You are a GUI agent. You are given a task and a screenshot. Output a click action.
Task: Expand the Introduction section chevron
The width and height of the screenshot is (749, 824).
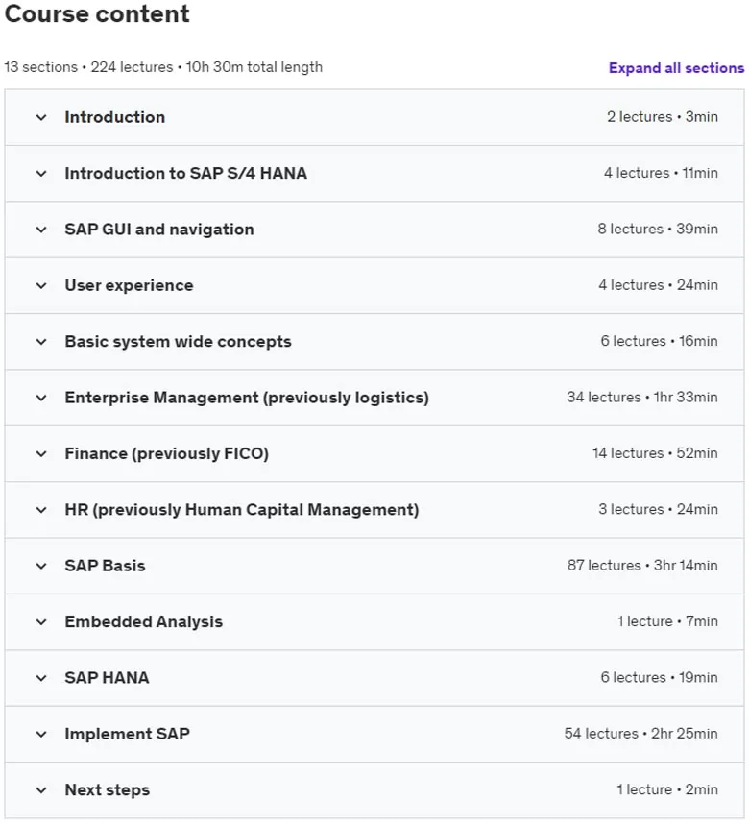coord(41,117)
